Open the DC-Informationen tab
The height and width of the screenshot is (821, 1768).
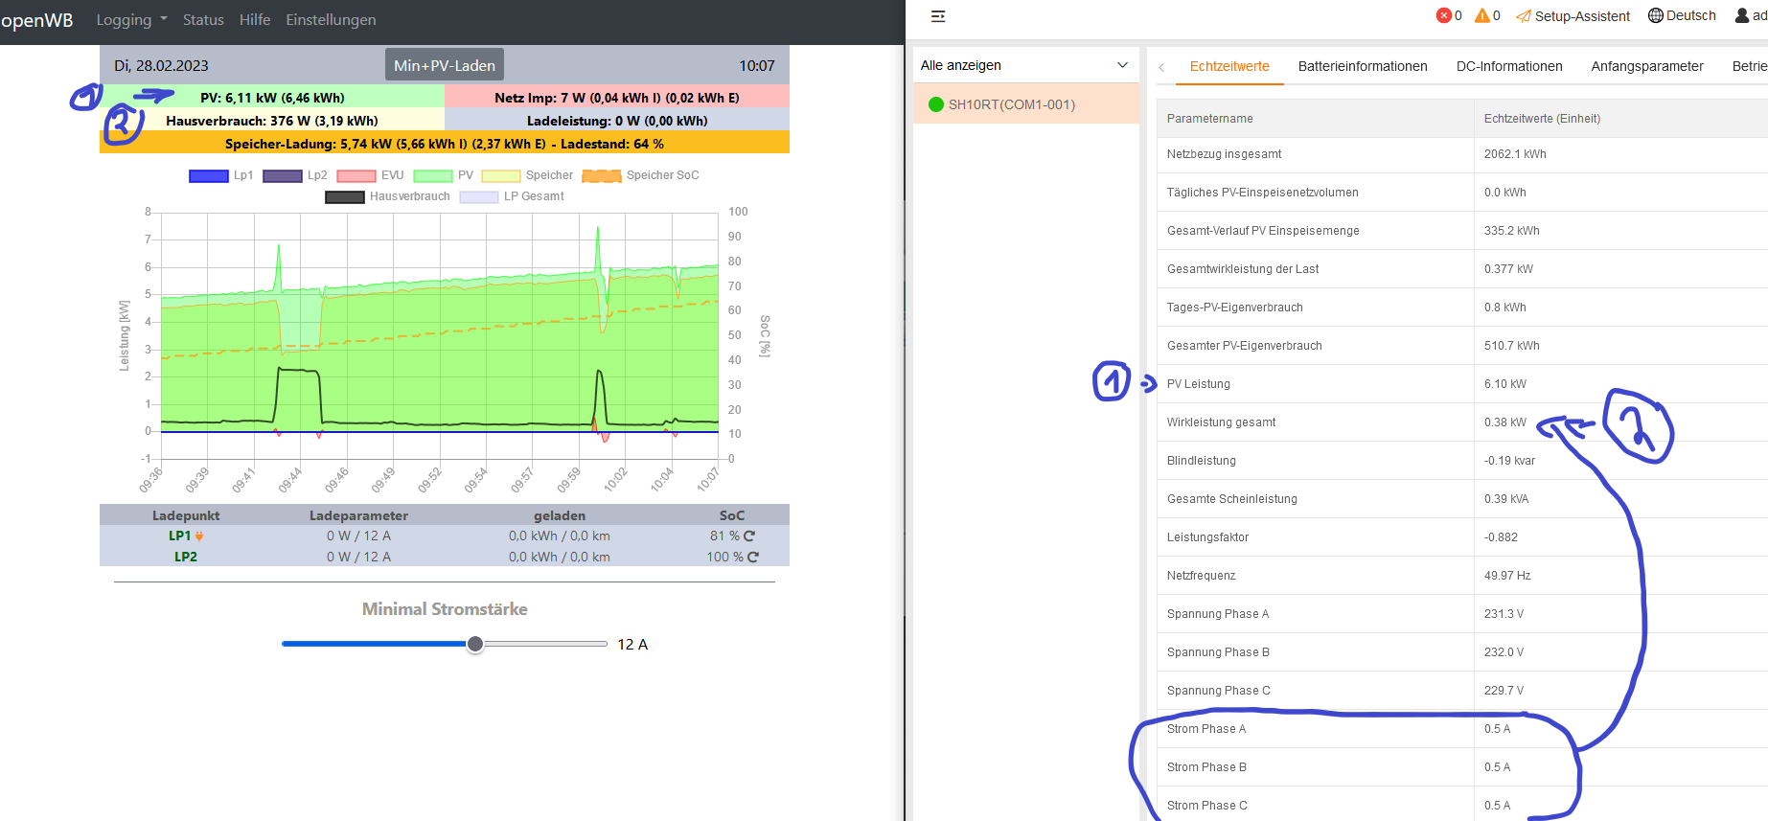pos(1508,66)
